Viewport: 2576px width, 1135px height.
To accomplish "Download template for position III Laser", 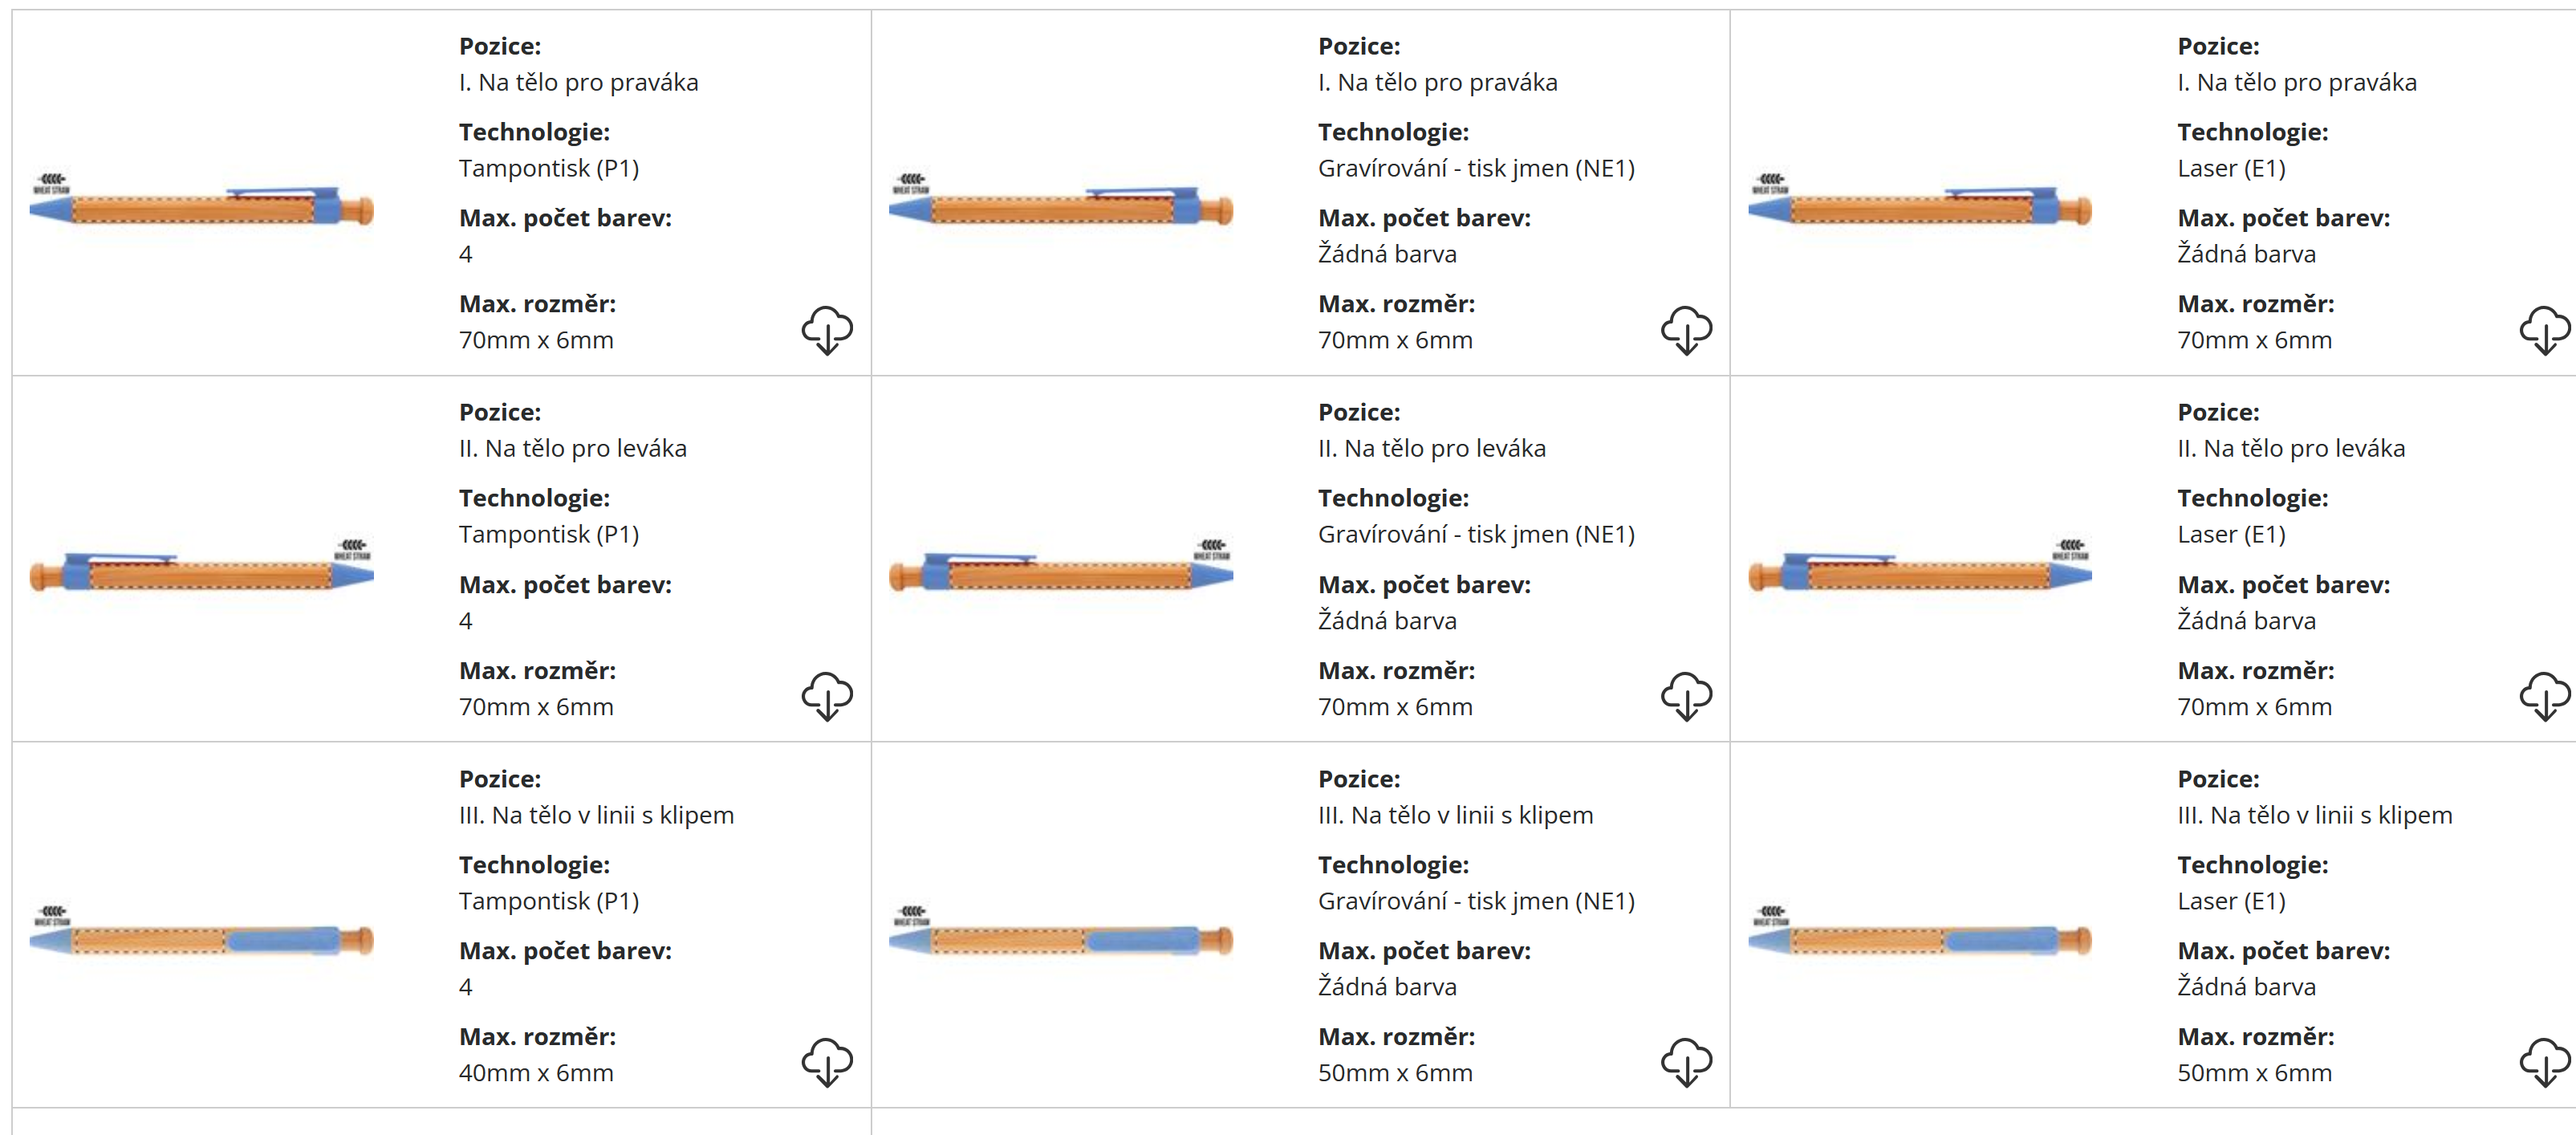I will point(2544,1062).
